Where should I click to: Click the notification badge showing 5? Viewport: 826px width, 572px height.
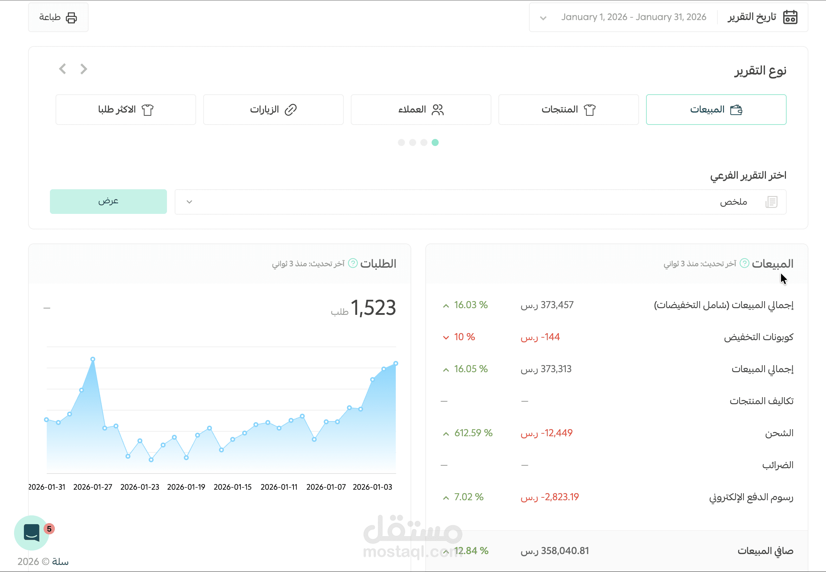[49, 529]
